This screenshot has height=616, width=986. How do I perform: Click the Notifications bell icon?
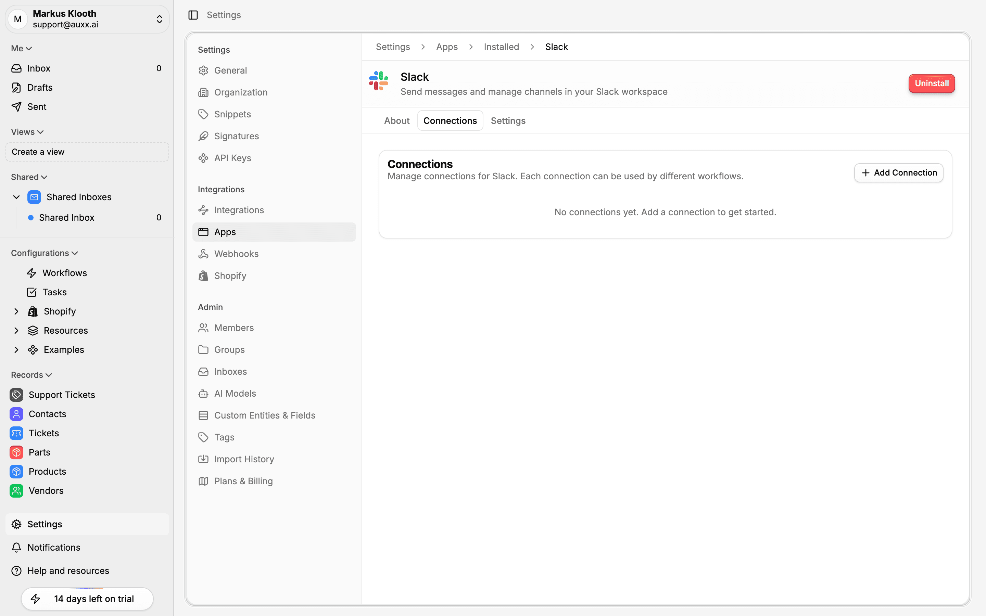(16, 548)
